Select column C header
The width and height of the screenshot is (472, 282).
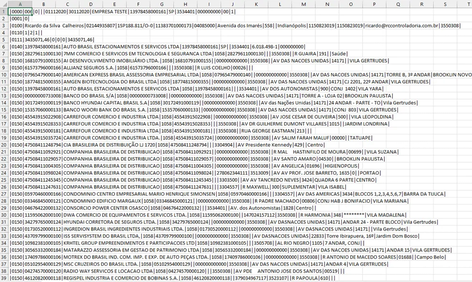(67, 4)
